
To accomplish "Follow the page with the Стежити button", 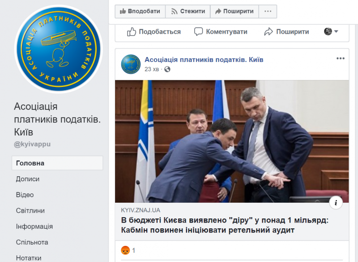I will 188,11.
